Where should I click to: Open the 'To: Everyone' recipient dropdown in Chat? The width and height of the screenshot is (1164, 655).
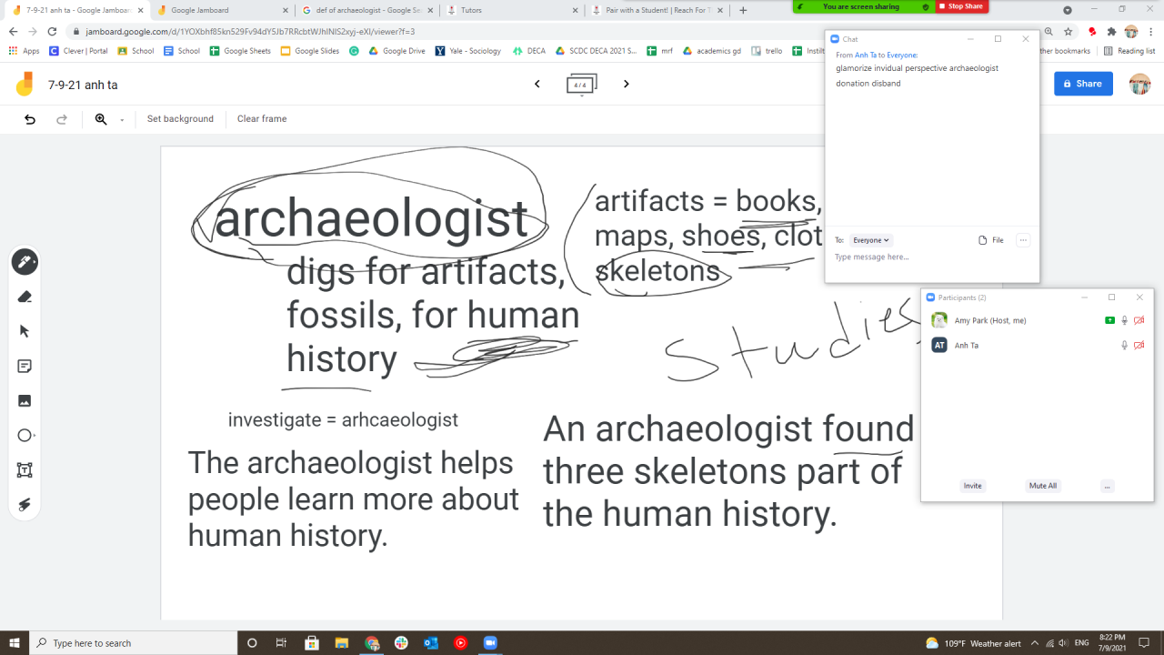[x=871, y=240]
